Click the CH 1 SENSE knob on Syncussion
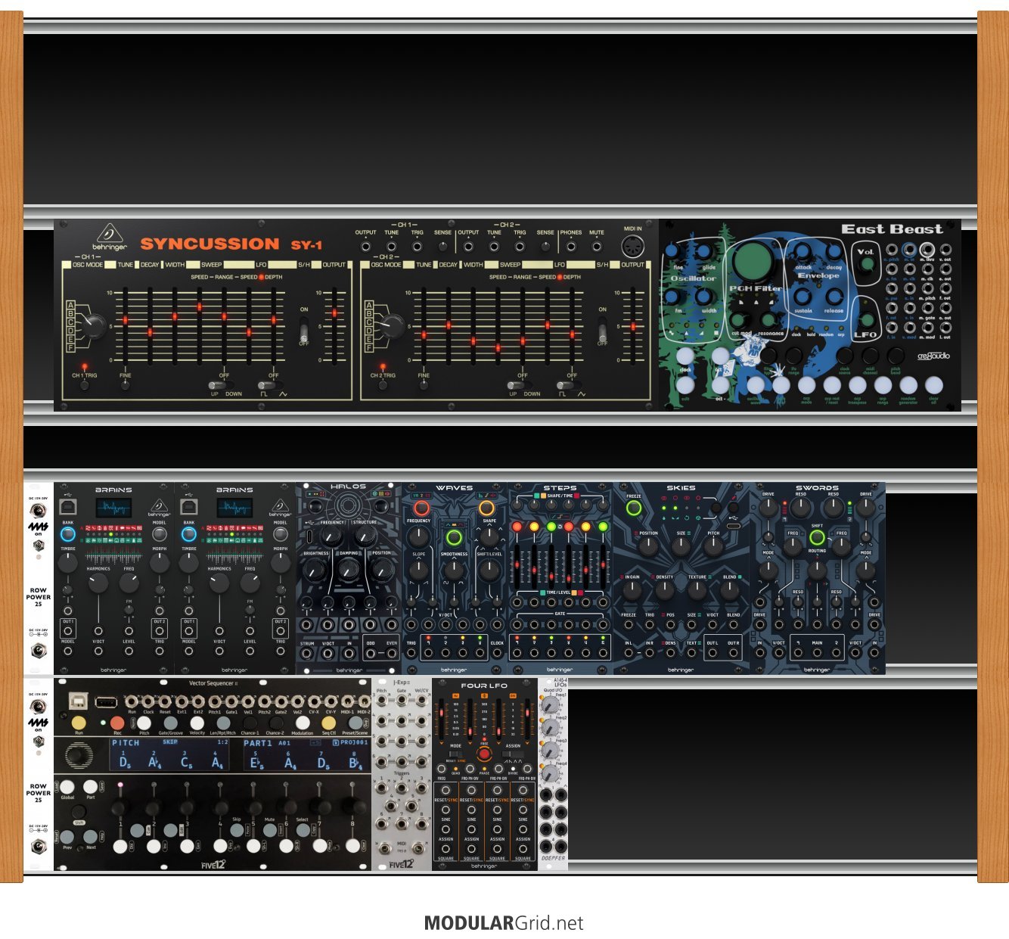The image size is (1009, 939). coord(443,247)
